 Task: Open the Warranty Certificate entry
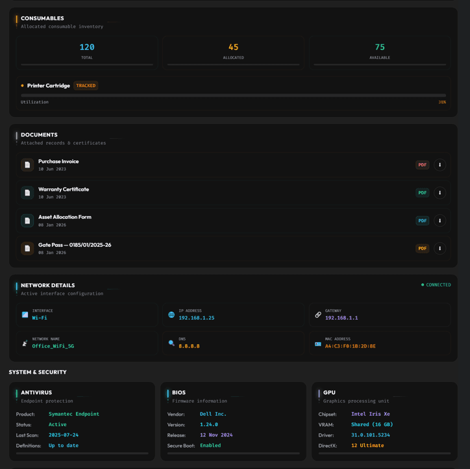[233, 192]
